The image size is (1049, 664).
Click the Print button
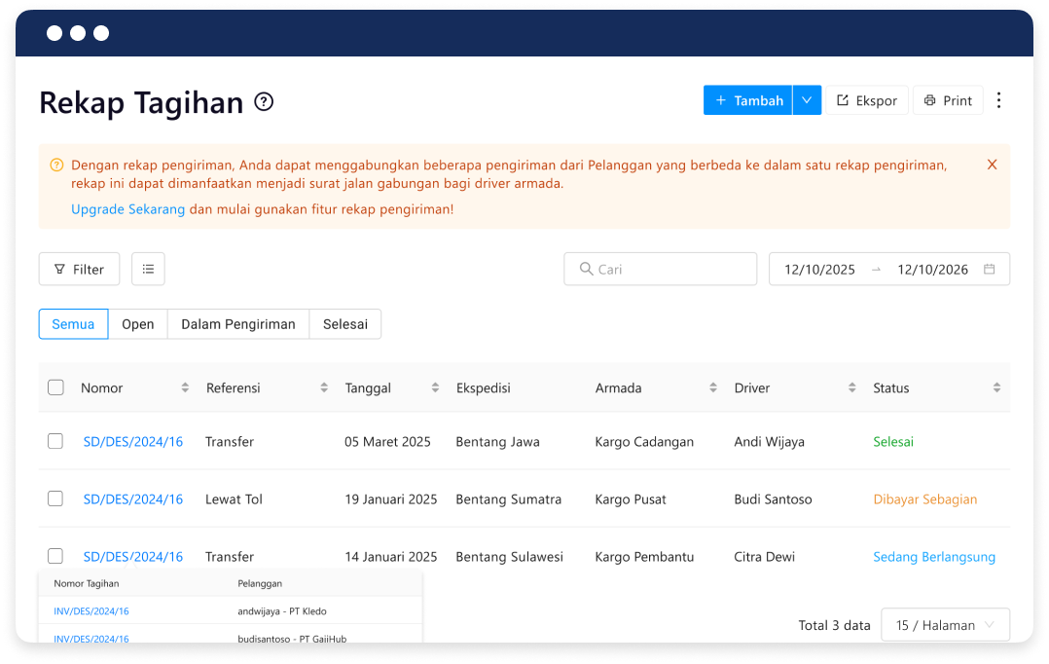[x=948, y=100]
